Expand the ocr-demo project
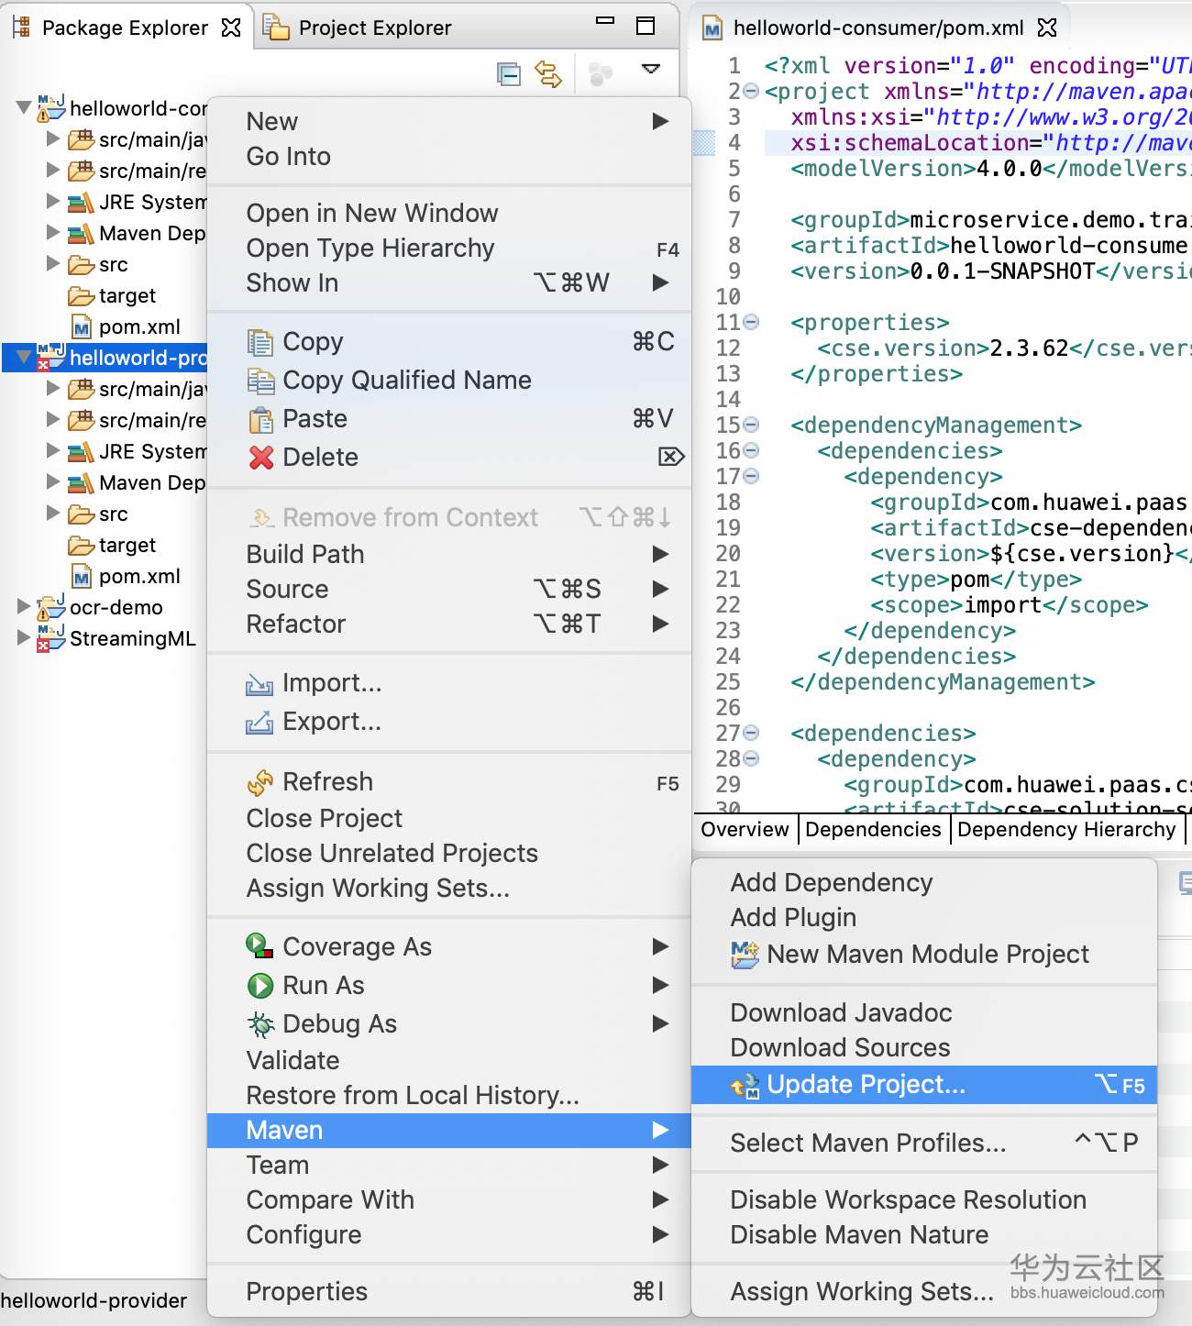1192x1326 pixels. pyautogui.click(x=24, y=606)
